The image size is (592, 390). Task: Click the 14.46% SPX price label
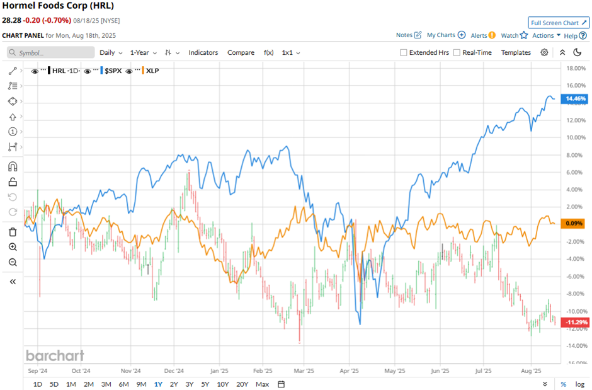pos(574,99)
